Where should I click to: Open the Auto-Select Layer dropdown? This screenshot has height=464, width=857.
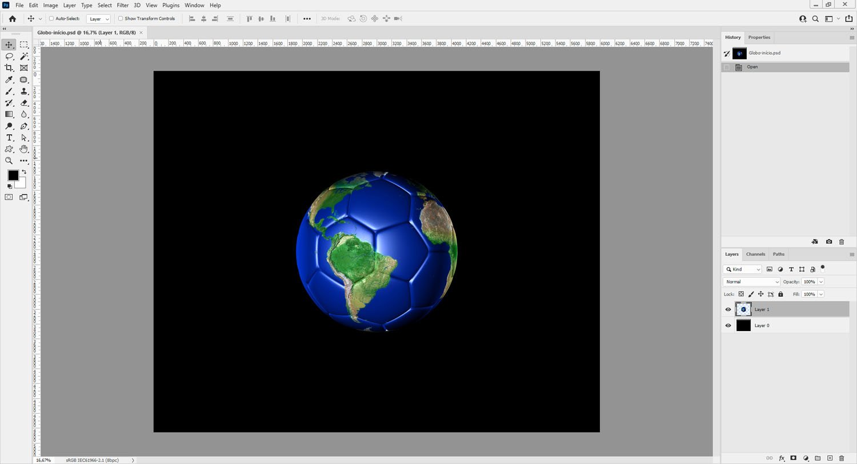click(x=98, y=19)
